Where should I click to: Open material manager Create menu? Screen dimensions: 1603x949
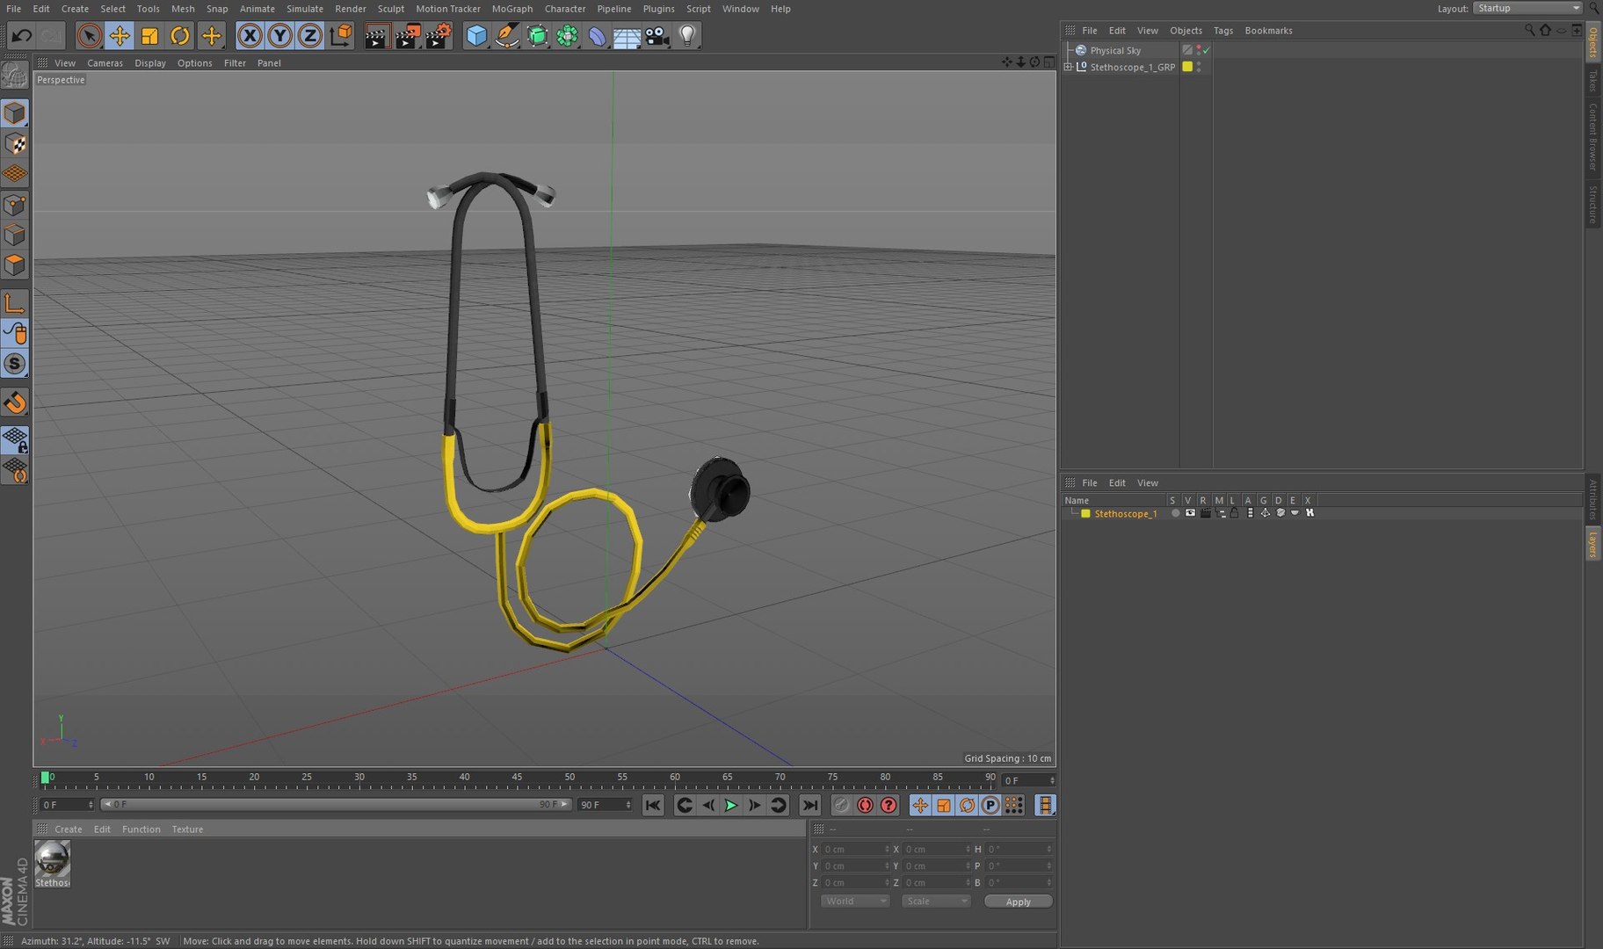(68, 829)
